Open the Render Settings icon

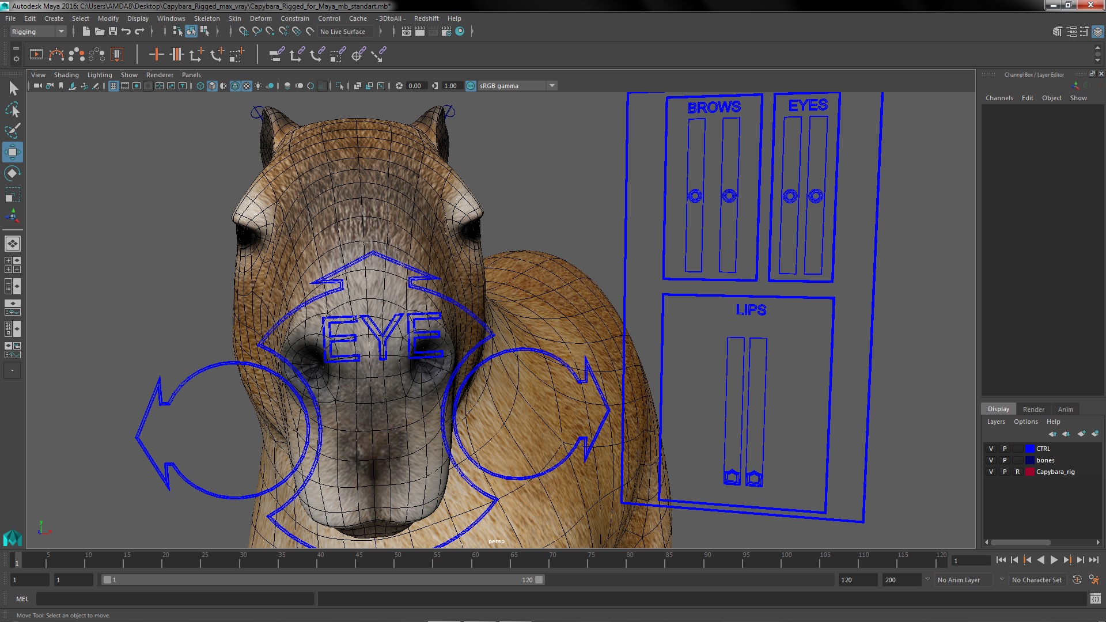pyautogui.click(x=446, y=32)
